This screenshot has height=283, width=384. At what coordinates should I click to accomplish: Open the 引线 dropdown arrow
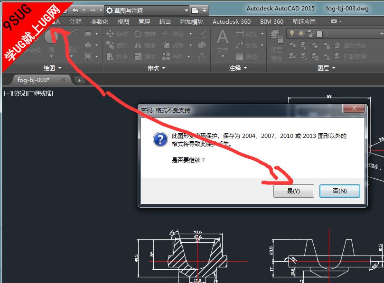[262, 45]
